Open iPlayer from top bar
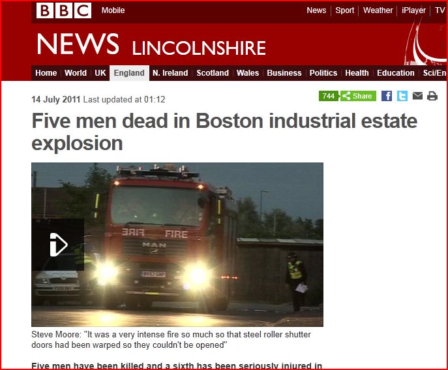Screen dimensions: 448x370 tap(413, 10)
